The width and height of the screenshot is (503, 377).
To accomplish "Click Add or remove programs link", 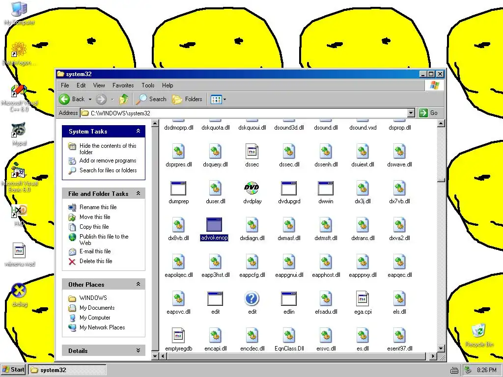I will pyautogui.click(x=108, y=161).
